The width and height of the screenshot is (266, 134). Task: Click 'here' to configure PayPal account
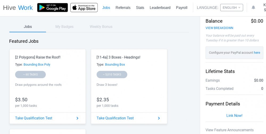[x=257, y=53]
